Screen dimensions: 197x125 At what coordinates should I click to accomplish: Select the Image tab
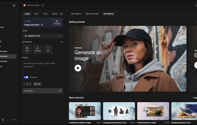click(27, 14)
